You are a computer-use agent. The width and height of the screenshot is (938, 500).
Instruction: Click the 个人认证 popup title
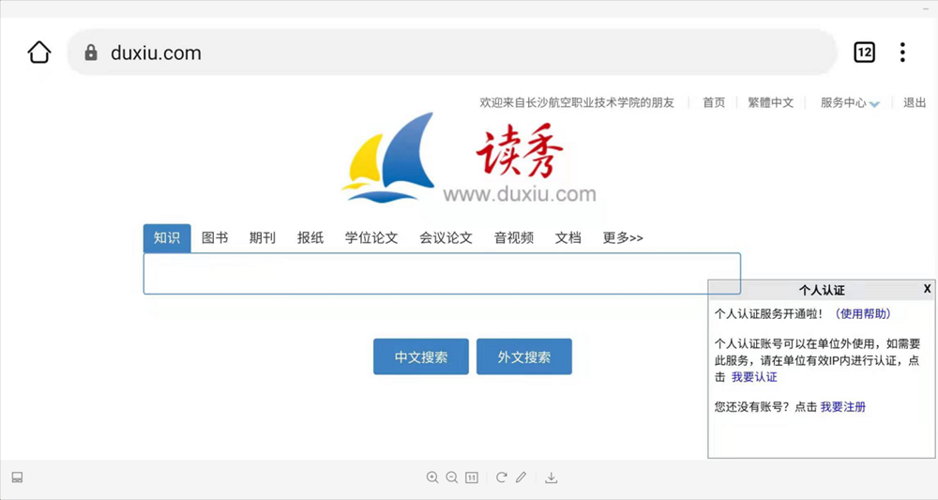click(822, 290)
